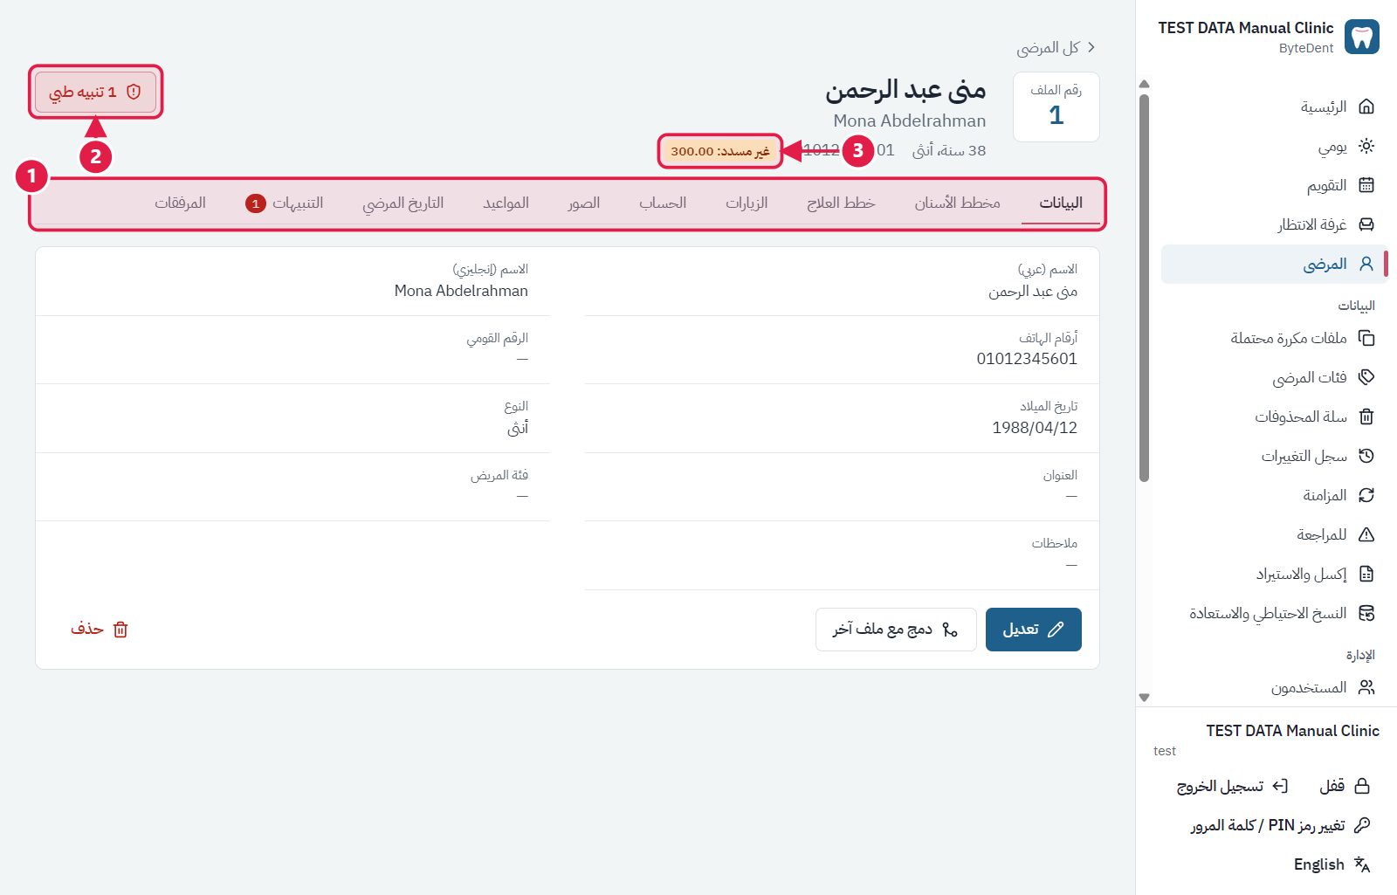Click the حذف delete button
This screenshot has width=1397, height=895.
(x=100, y=630)
